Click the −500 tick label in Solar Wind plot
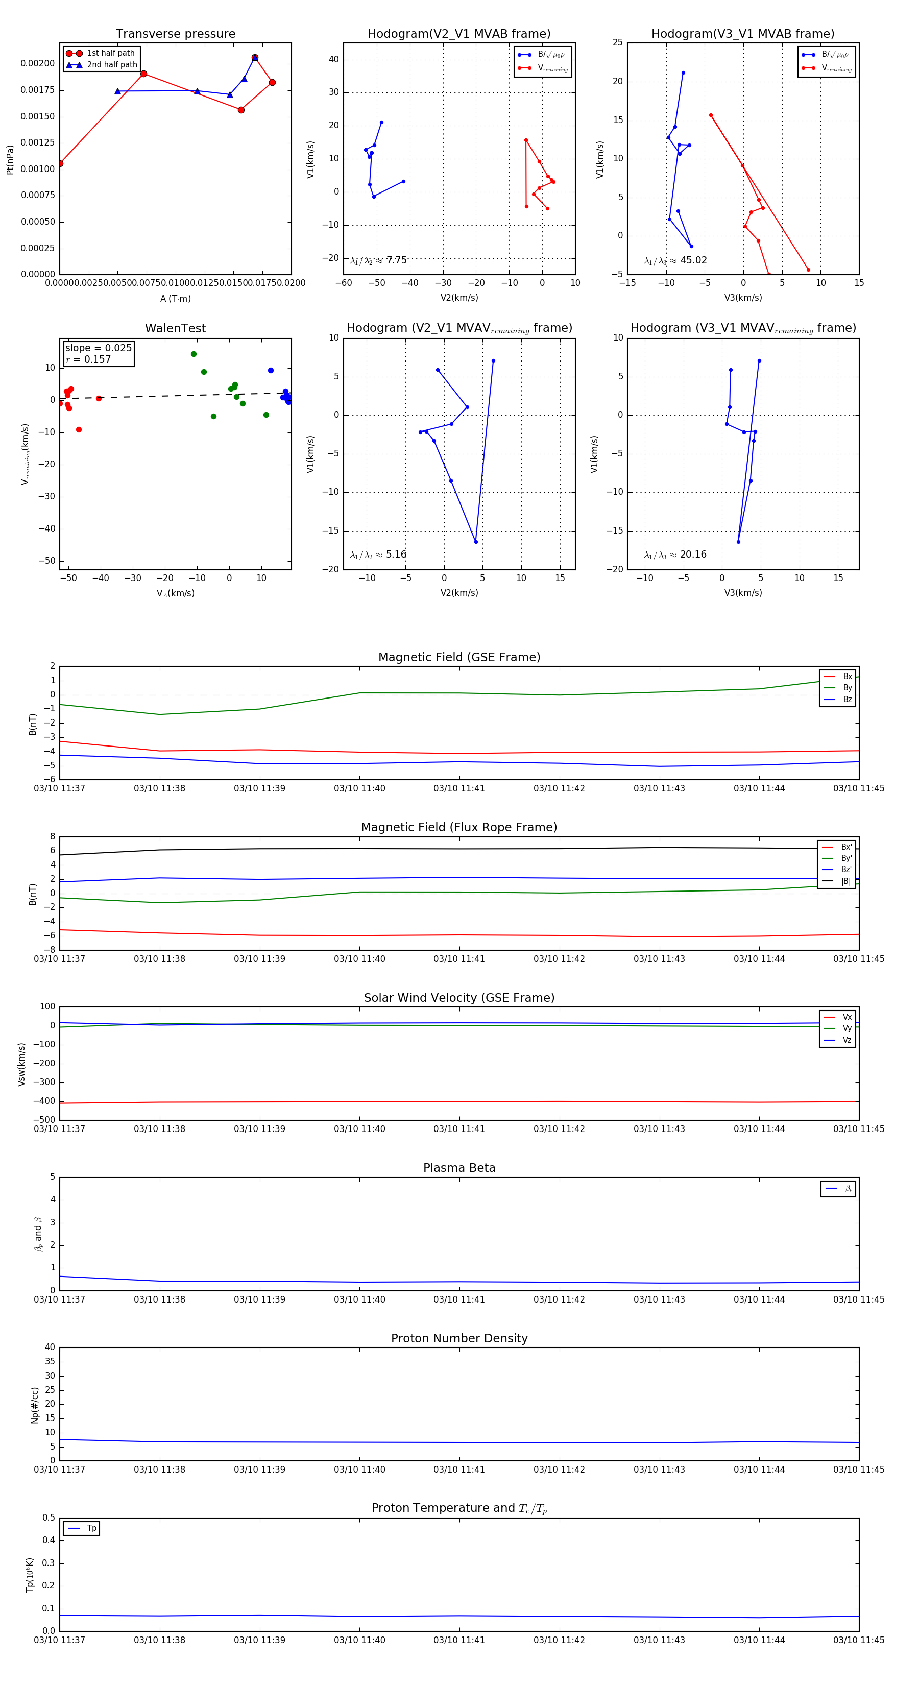This screenshot has height=1685, width=919. (45, 1120)
